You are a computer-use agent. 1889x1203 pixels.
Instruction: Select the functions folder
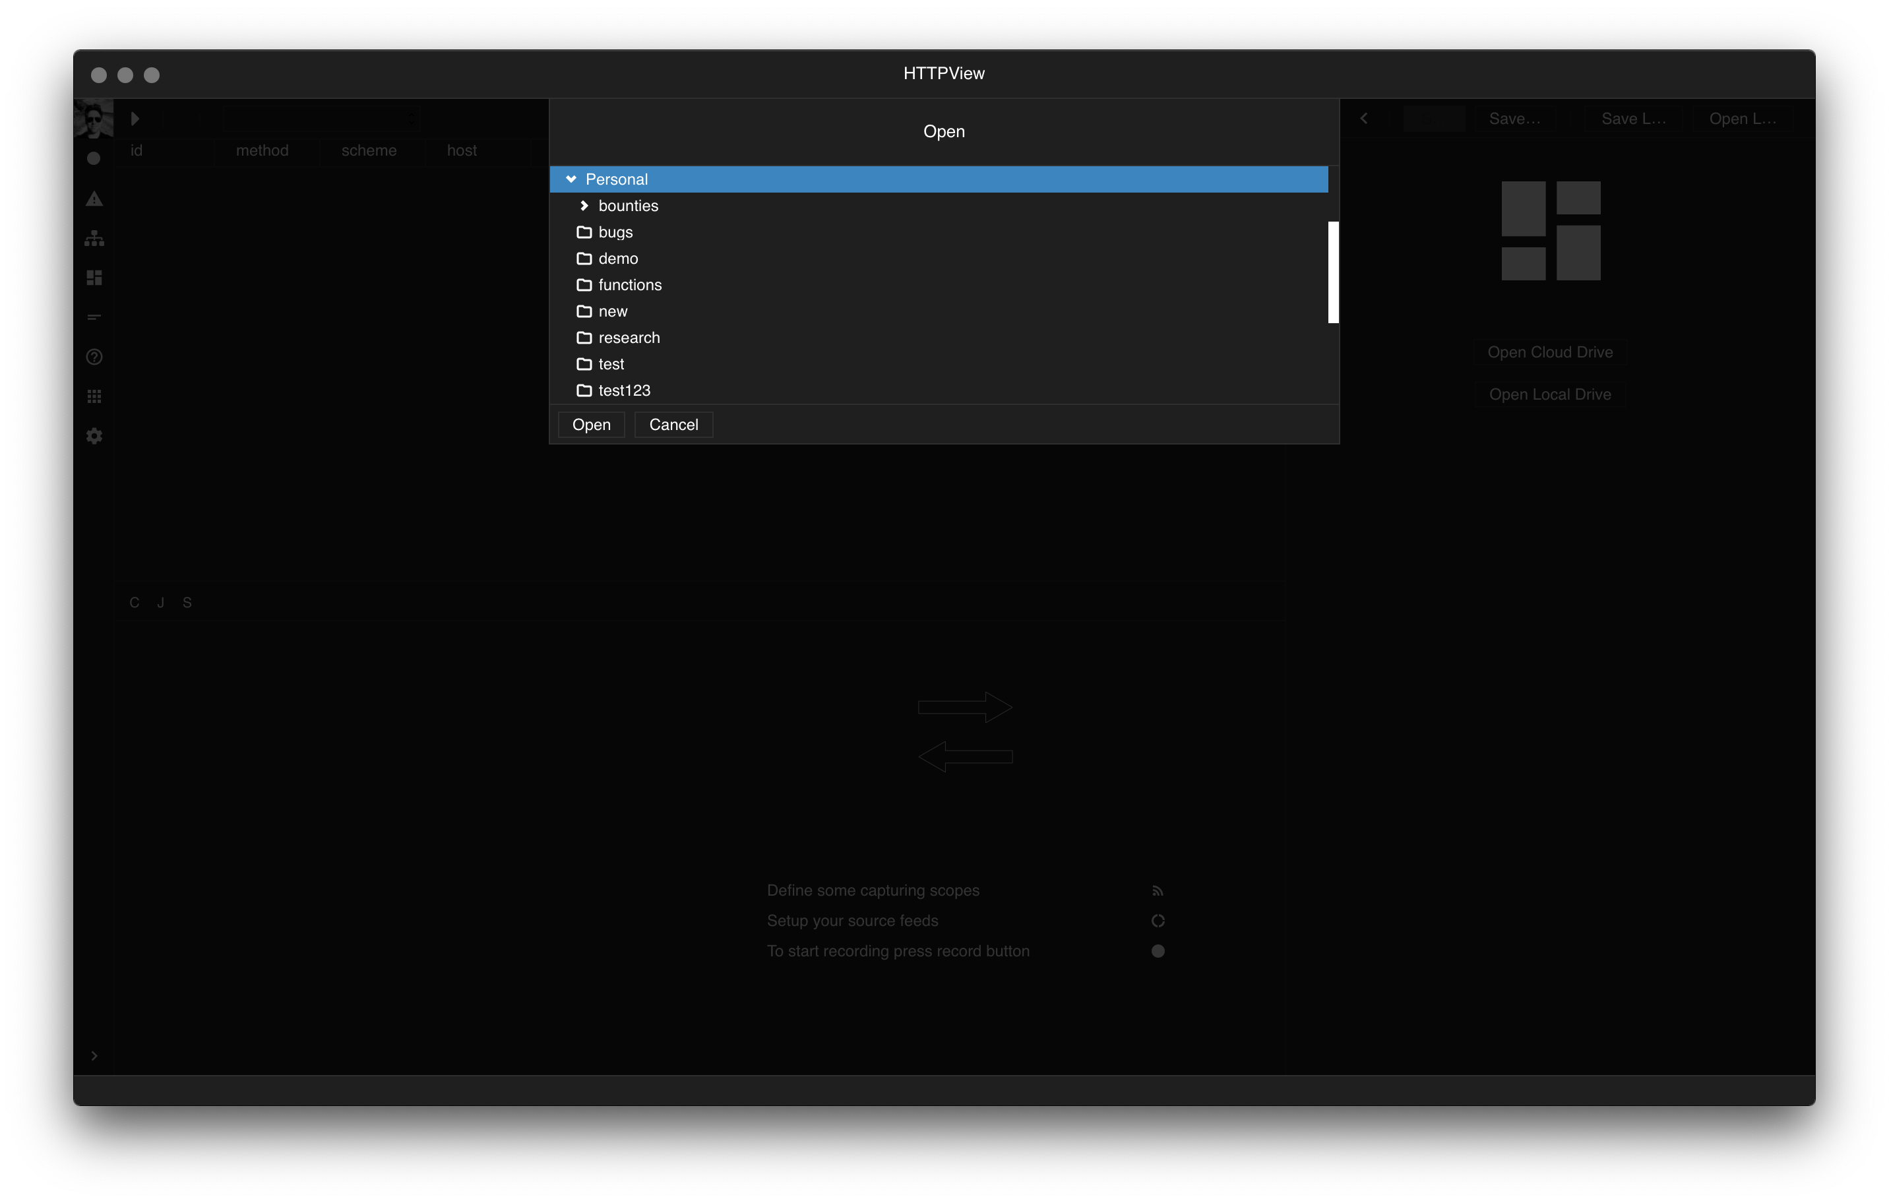click(x=629, y=286)
